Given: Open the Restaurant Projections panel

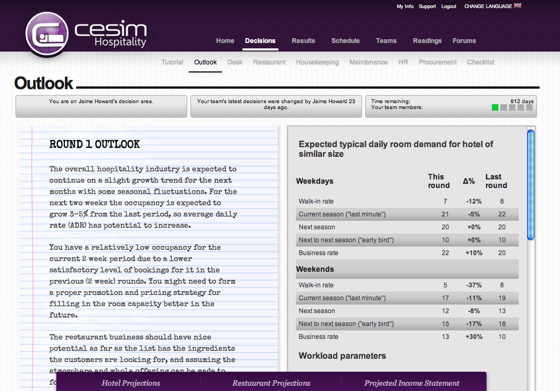Looking at the screenshot, I should point(271,383).
